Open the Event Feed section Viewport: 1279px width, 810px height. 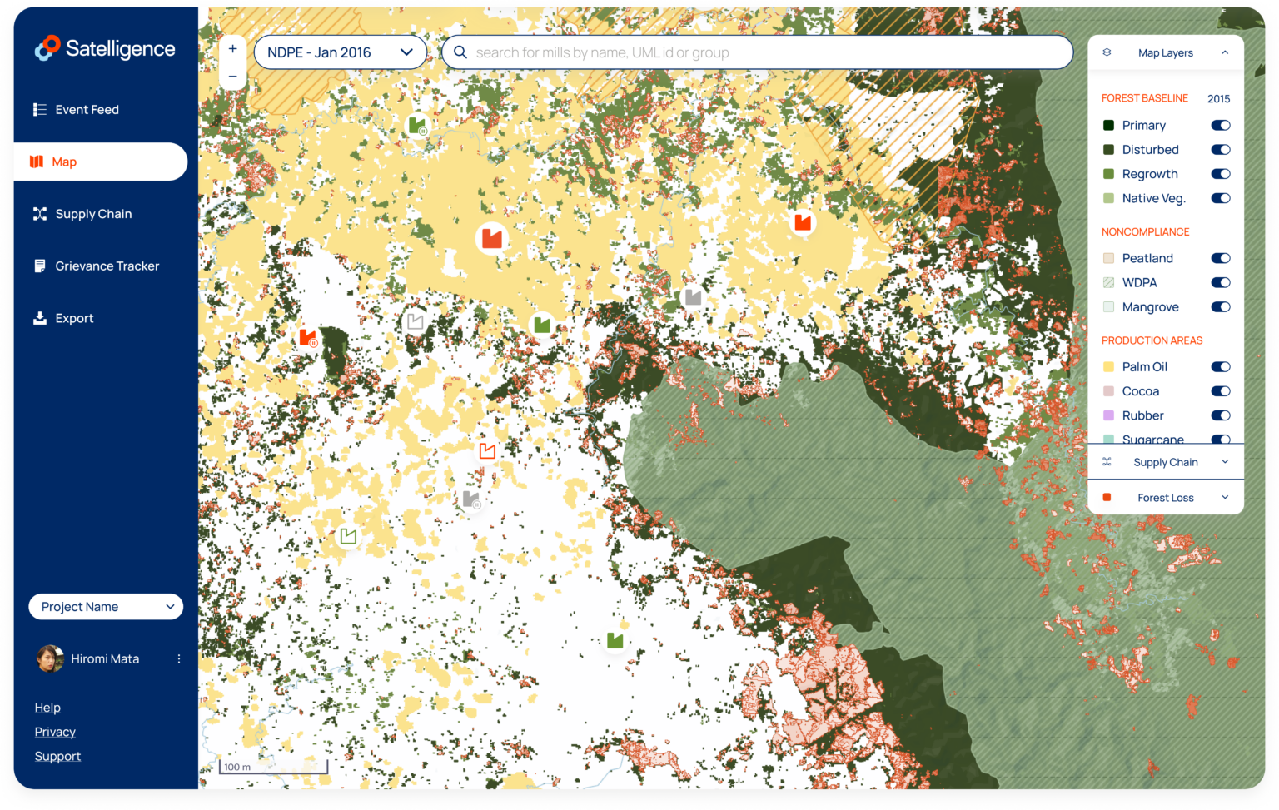87,109
